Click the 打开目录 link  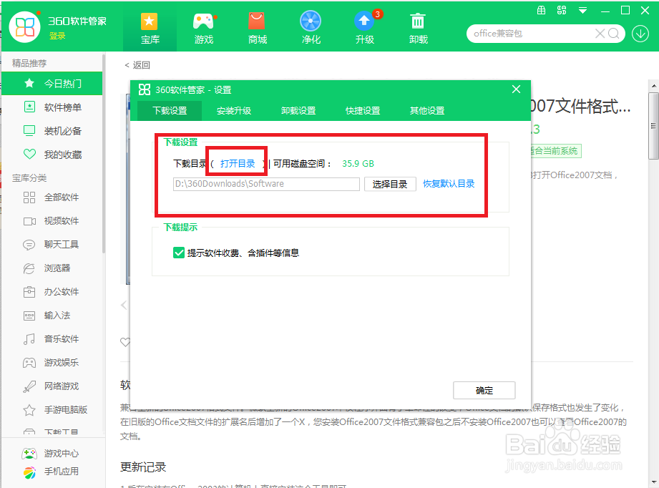[x=238, y=164]
